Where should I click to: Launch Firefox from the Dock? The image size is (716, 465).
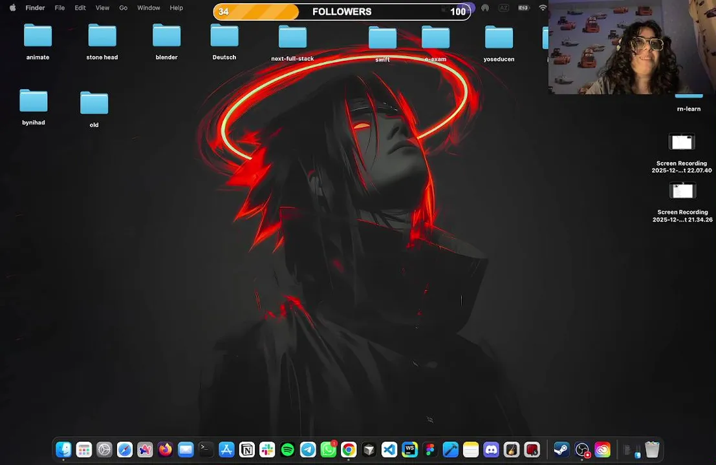coord(166,450)
